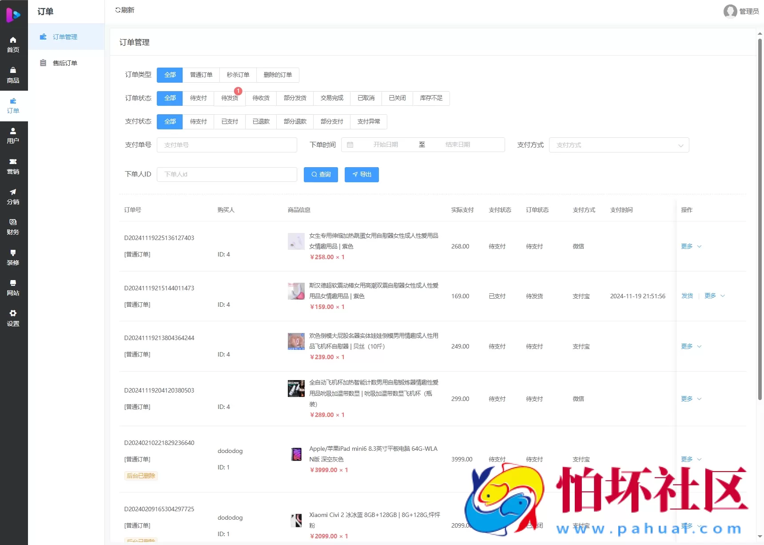Click 发货 on the paid order

pos(687,296)
